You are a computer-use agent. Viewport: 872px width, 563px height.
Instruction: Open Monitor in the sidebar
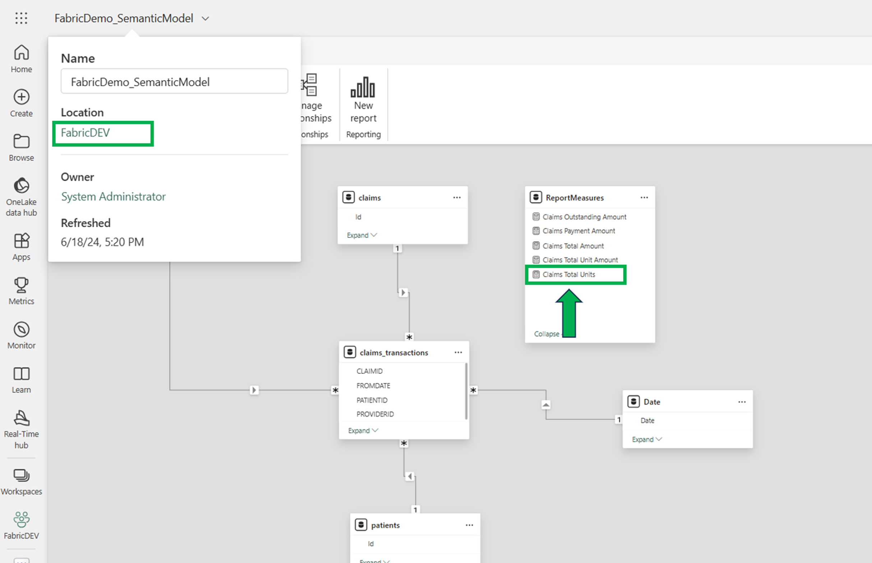click(21, 335)
